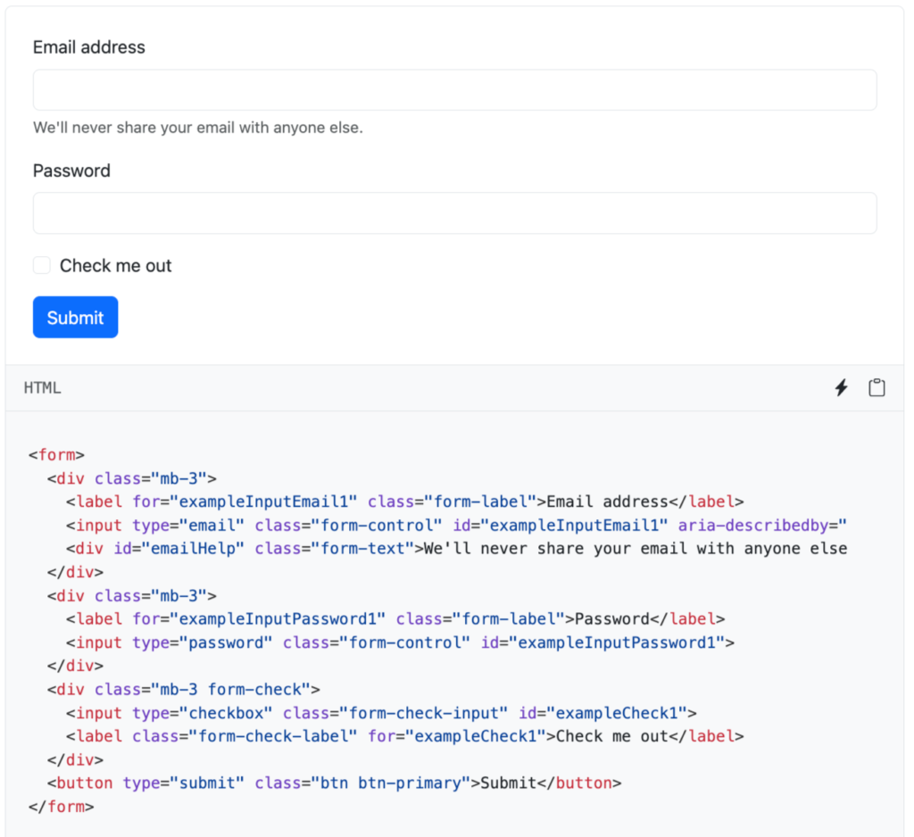The height and width of the screenshot is (837, 914).
Task: Click the email privacy help text
Action: [x=198, y=128]
